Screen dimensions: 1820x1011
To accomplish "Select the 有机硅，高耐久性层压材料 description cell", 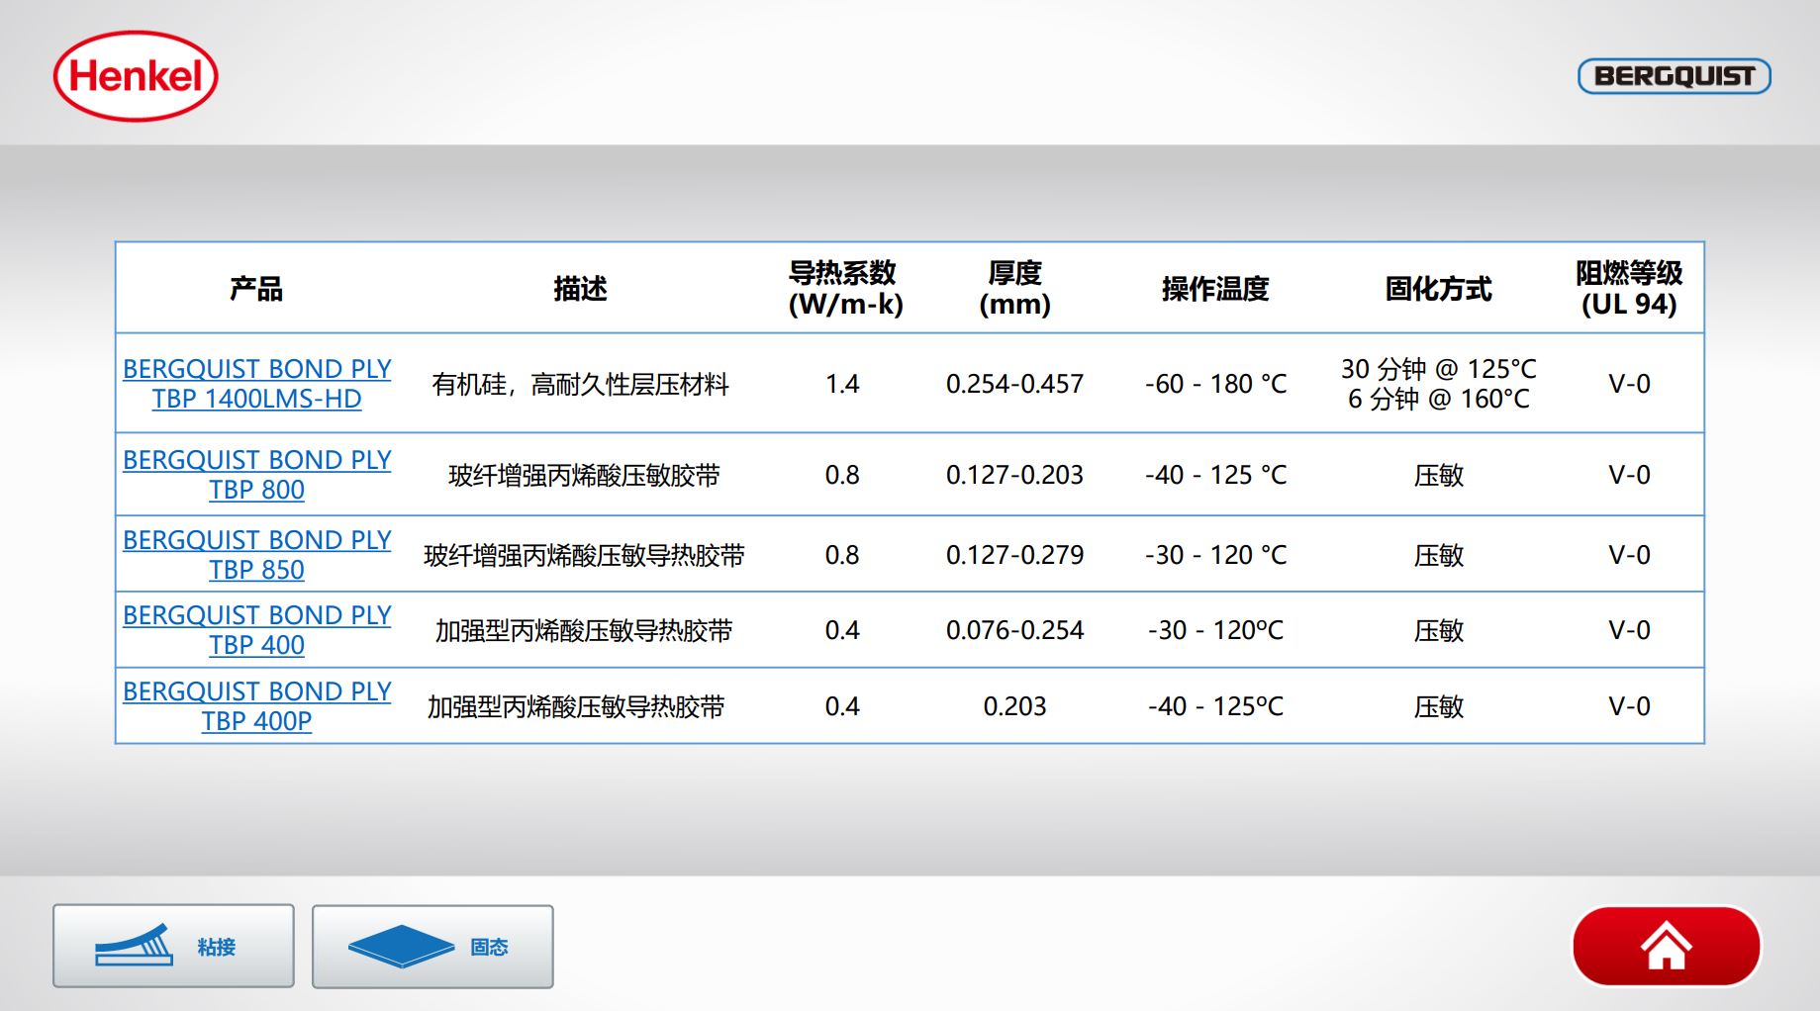I will pos(580,384).
